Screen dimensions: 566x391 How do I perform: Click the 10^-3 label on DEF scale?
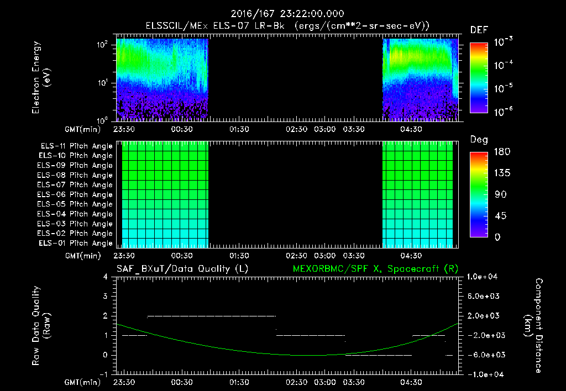point(504,41)
